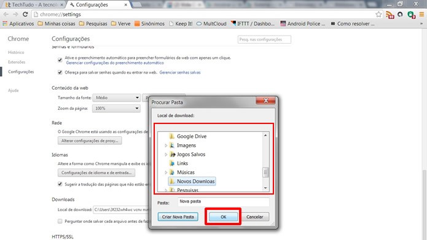Open the Keep It! bookmark
The image size is (427, 240).
point(181,24)
